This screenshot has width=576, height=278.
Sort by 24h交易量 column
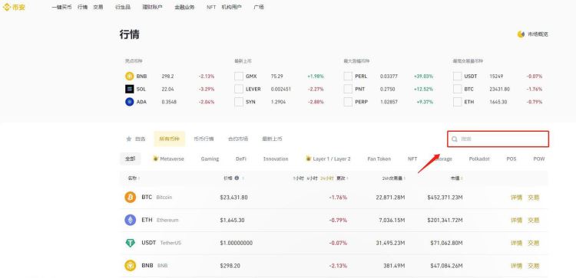point(393,178)
